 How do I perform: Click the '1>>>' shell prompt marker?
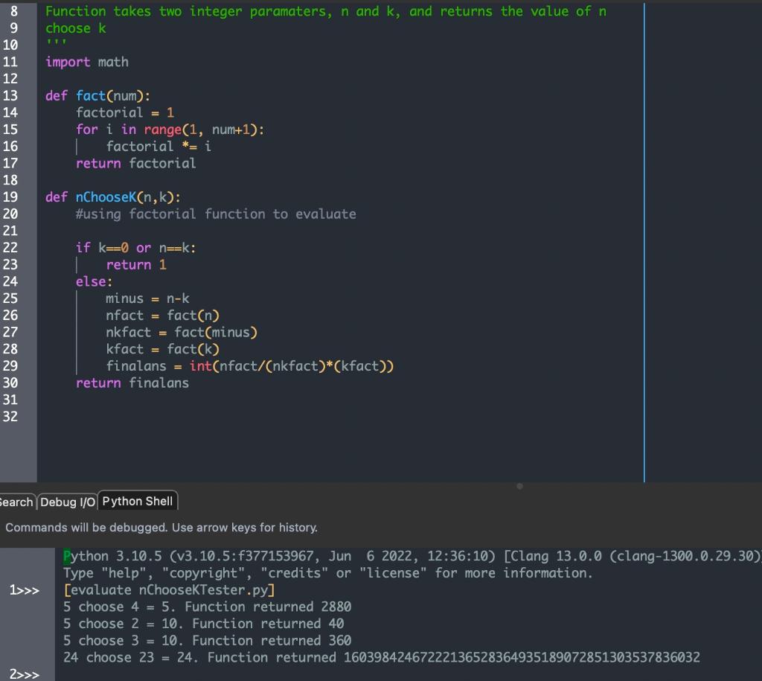(25, 590)
